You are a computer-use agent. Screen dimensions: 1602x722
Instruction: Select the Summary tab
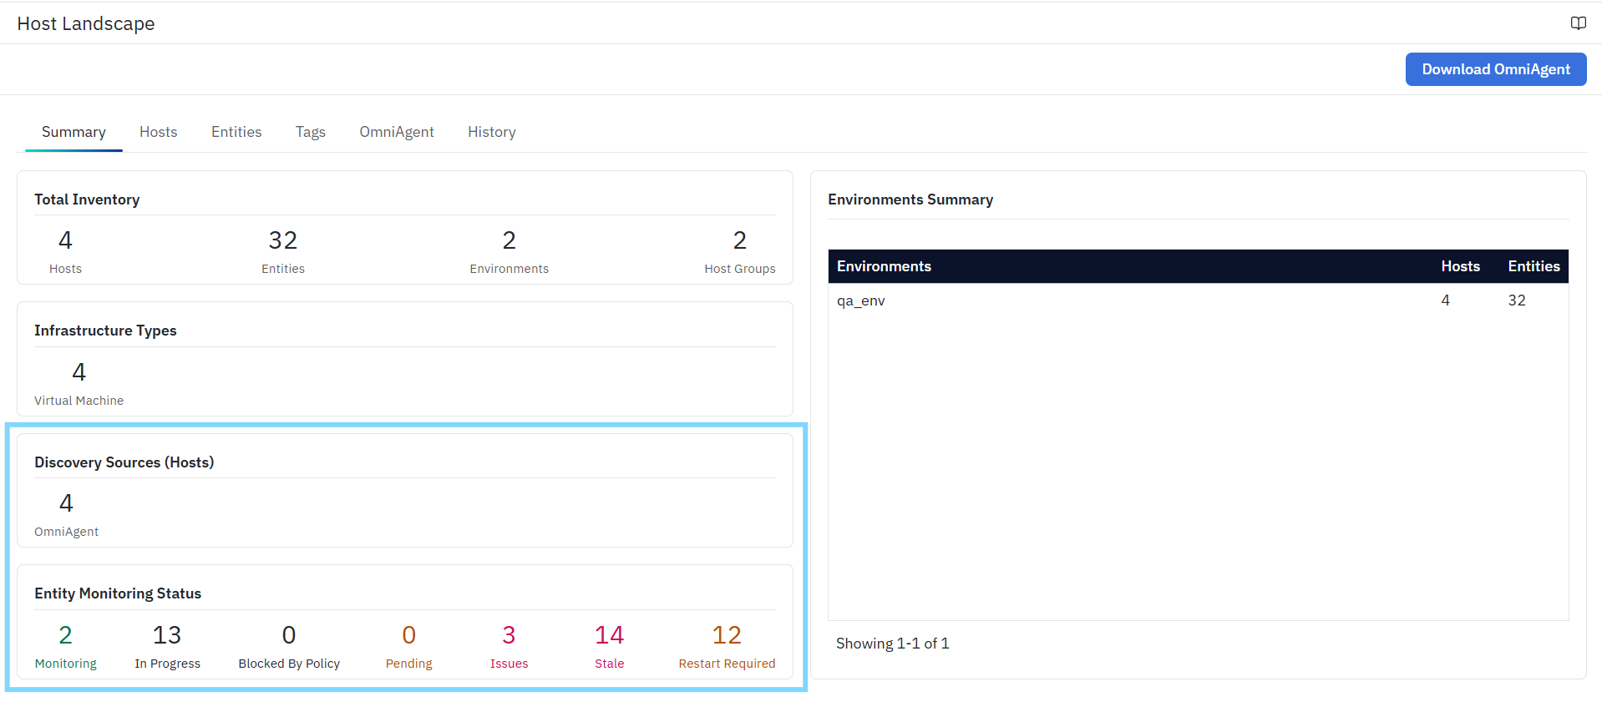tap(74, 132)
